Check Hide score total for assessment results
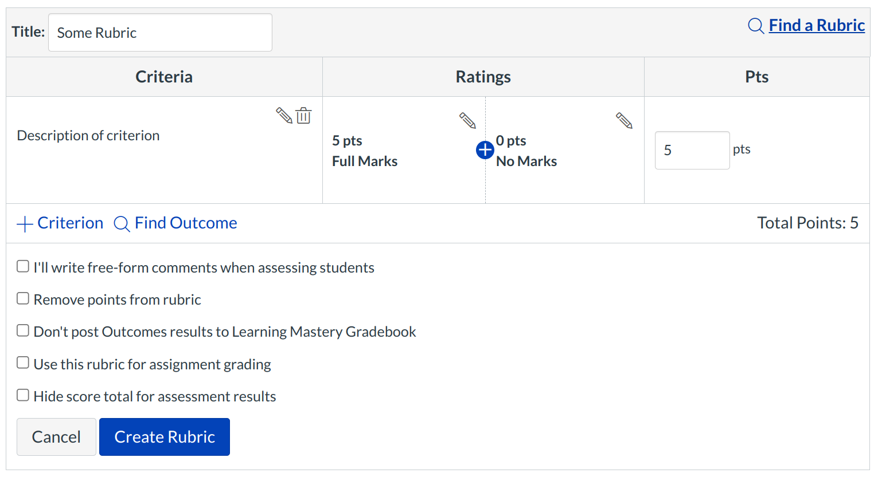This screenshot has height=481, width=874. [23, 396]
